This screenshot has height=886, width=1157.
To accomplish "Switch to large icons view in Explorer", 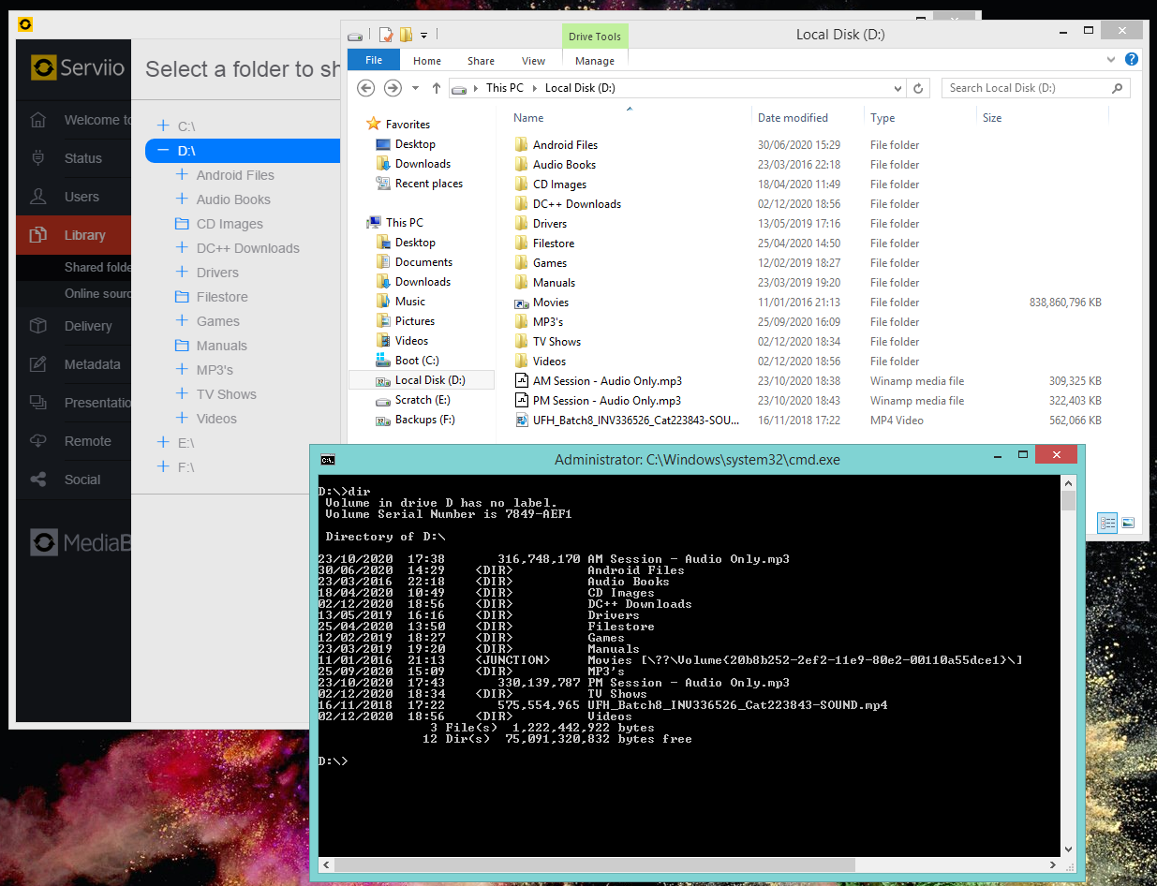I will 1128,523.
